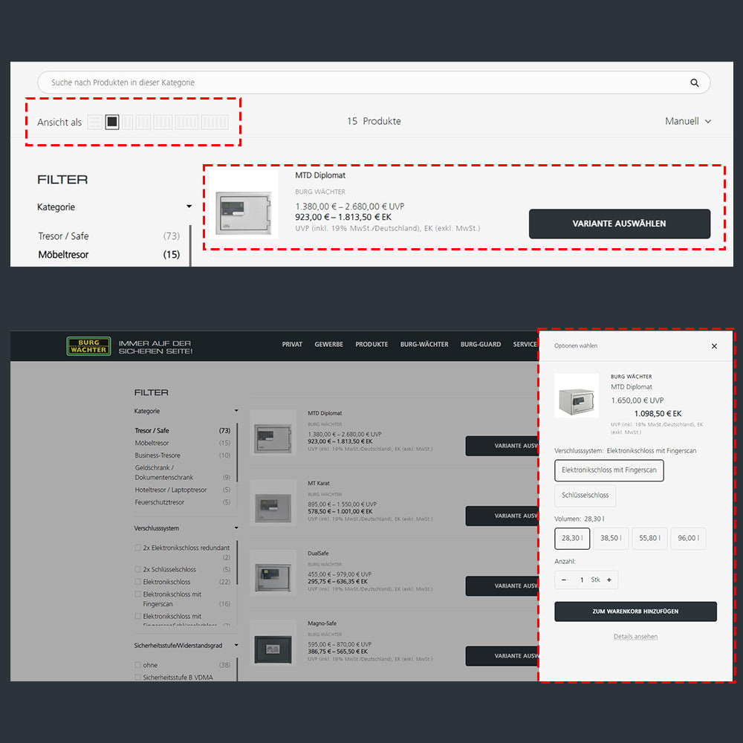
Task: Choose the five-column grid view icon
Action: click(186, 123)
